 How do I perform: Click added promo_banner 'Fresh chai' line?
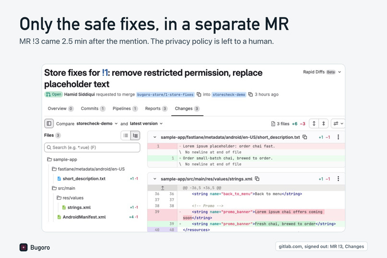tap(246, 224)
